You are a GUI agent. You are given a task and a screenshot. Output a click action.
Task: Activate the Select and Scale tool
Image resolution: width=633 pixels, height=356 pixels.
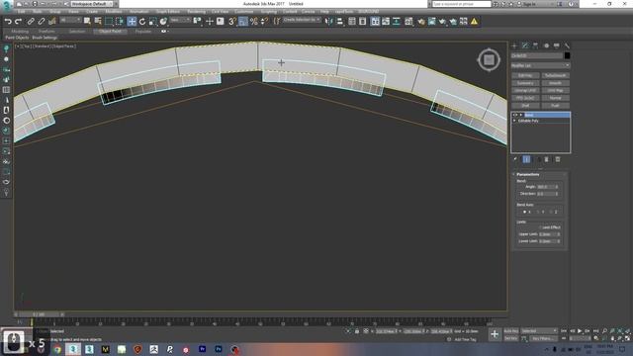point(152,22)
